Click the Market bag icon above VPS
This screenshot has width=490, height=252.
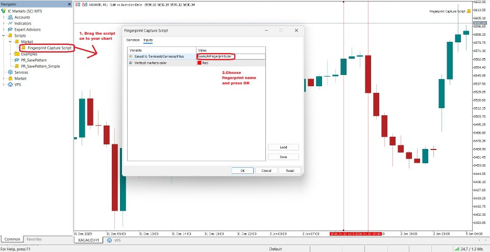pos(10,79)
